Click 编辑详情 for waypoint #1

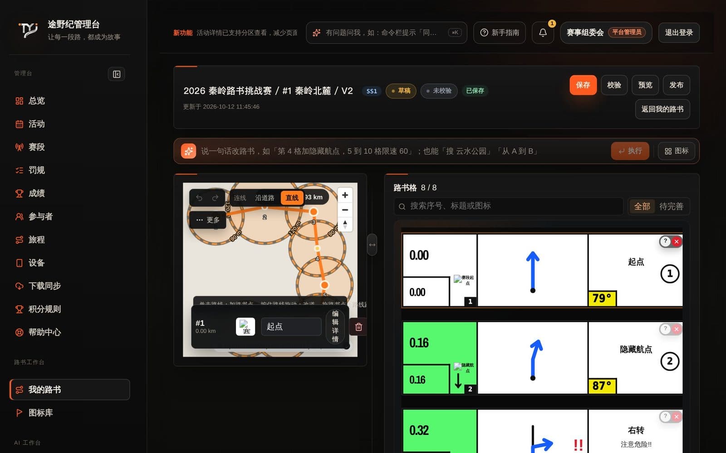point(335,326)
